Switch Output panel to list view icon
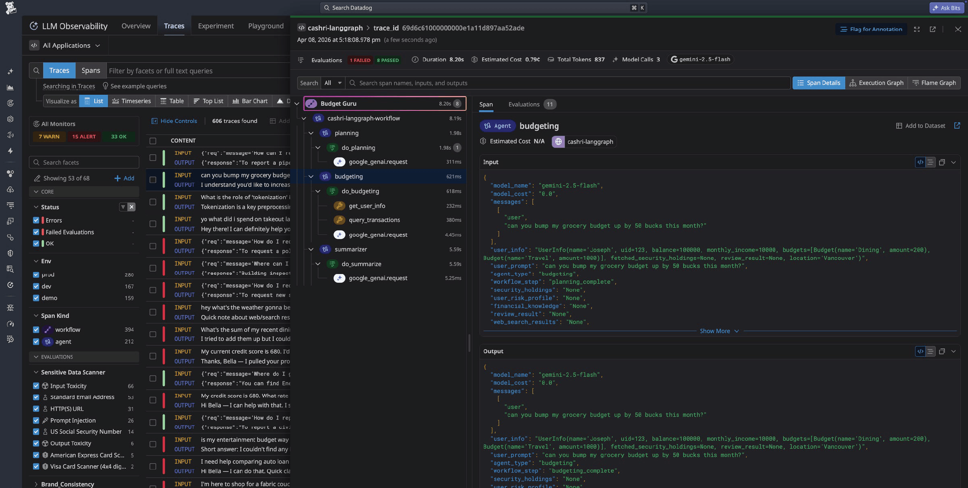 click(x=930, y=352)
